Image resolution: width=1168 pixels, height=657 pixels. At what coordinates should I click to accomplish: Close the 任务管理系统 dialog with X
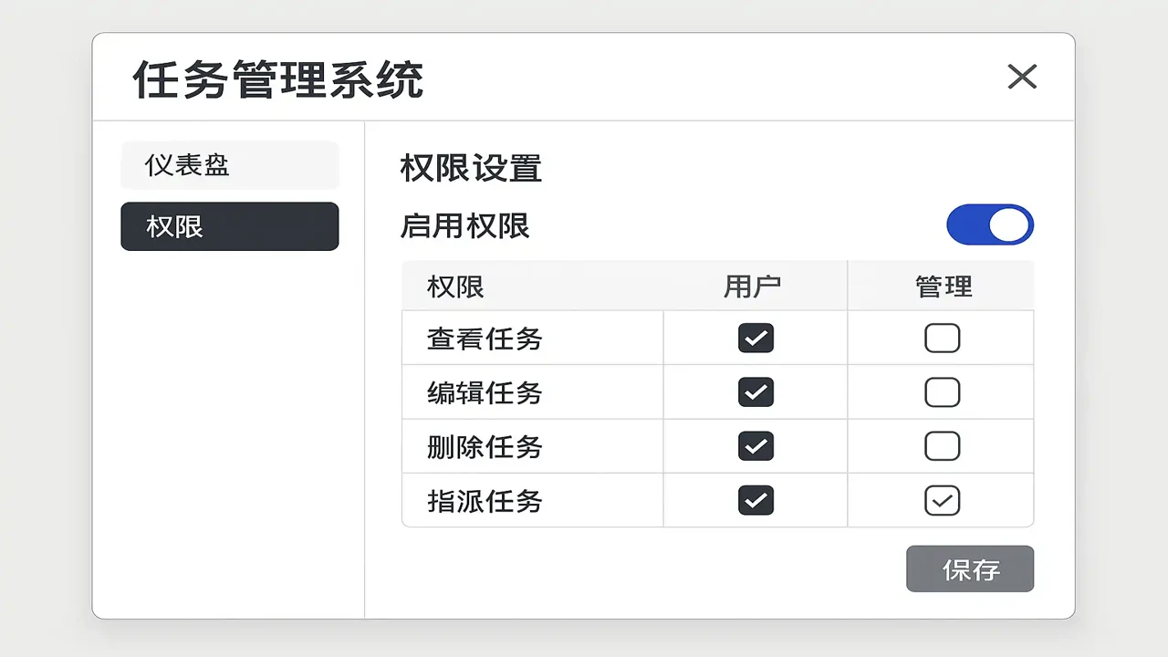pos(1022,77)
